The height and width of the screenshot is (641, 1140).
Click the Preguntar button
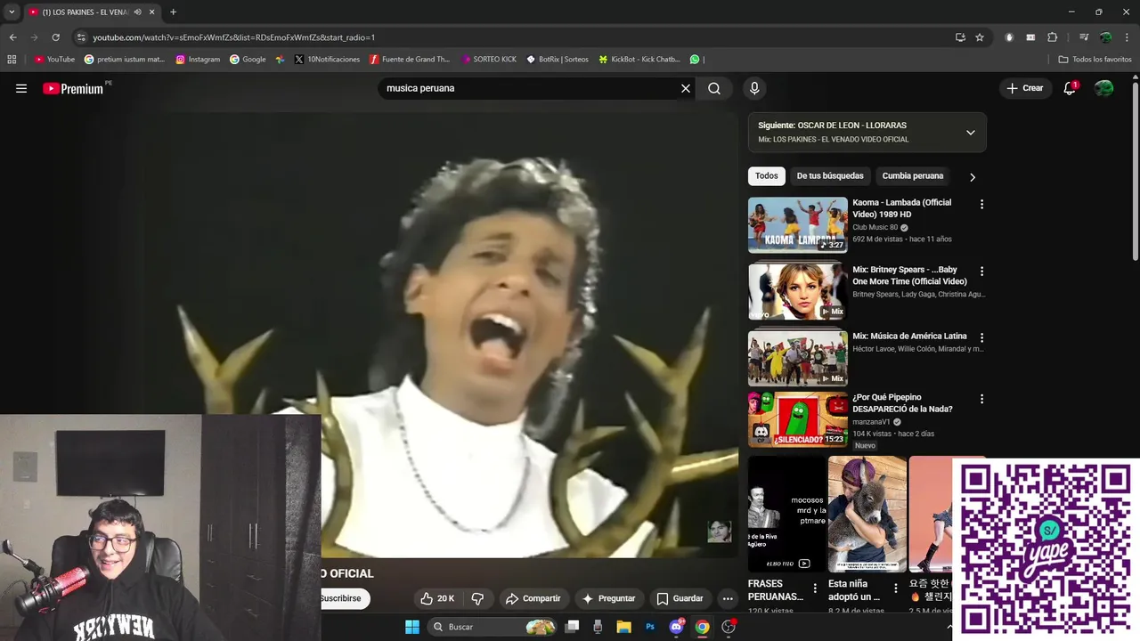click(609, 598)
